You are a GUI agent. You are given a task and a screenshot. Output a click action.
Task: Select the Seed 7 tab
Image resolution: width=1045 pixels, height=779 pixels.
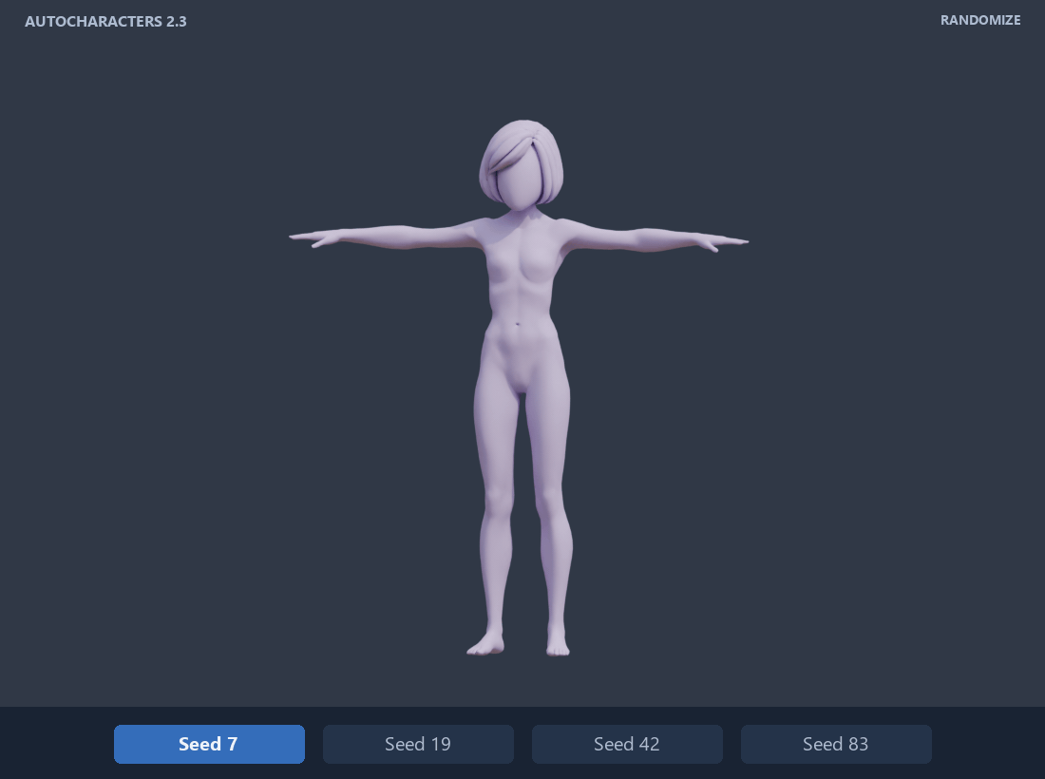point(209,744)
